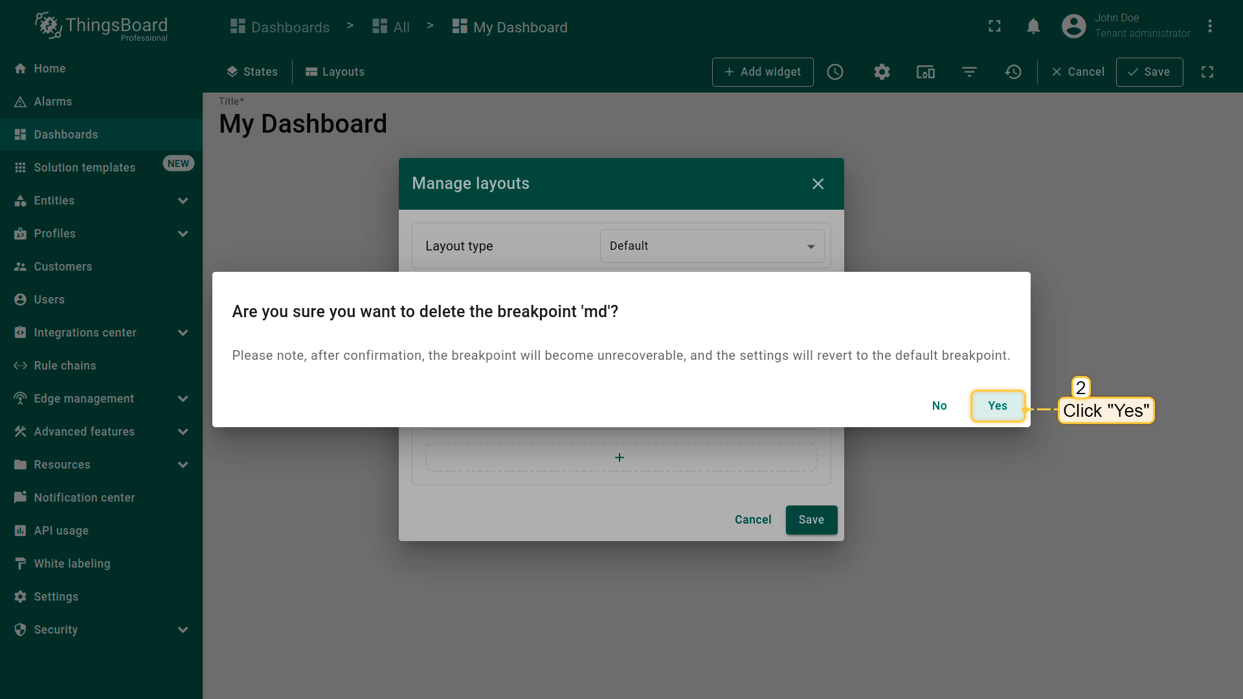The image size is (1243, 699).
Task: Click the user avatar icon
Action: (x=1073, y=27)
